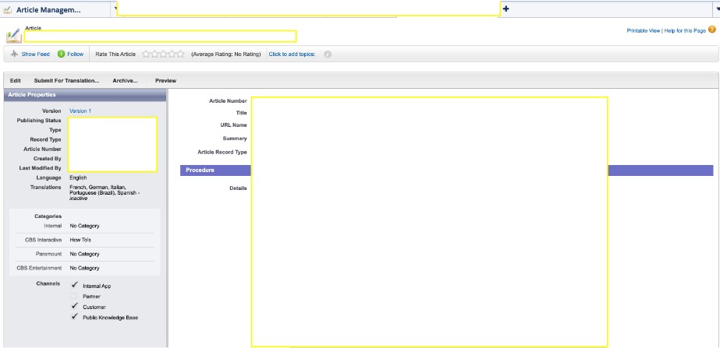The height and width of the screenshot is (348, 720).
Task: Open the Archive... menu item
Action: [x=125, y=80]
